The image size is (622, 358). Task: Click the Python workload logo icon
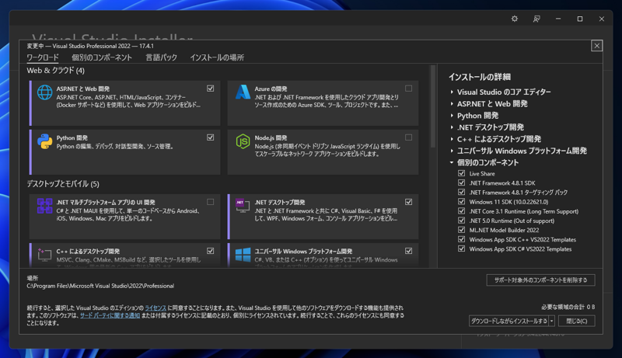(x=45, y=141)
